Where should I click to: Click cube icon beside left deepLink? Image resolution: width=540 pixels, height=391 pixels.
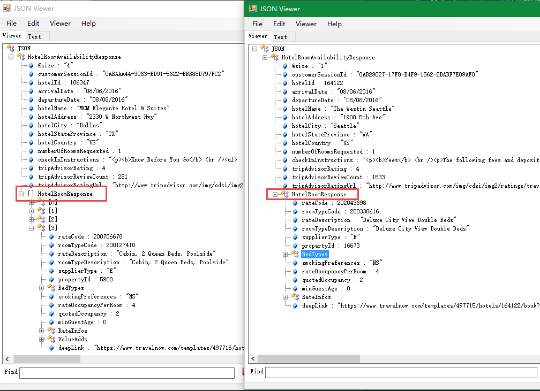(x=51, y=348)
